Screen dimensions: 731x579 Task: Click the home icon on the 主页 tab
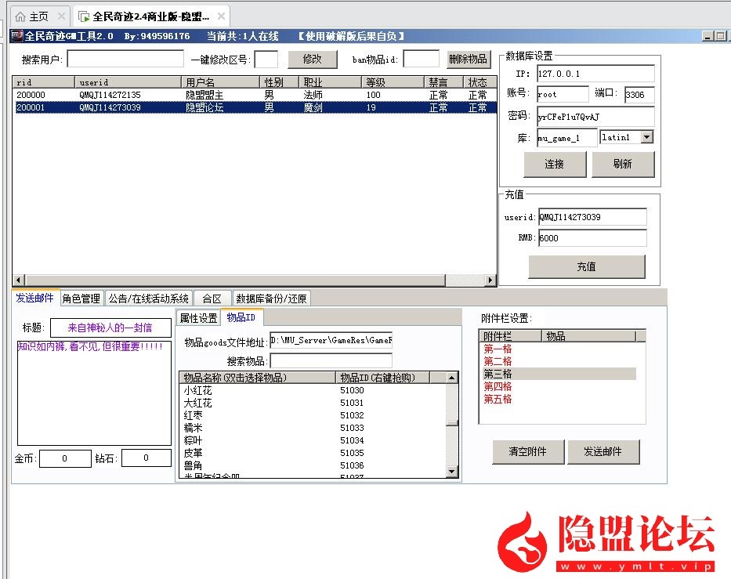tap(20, 16)
